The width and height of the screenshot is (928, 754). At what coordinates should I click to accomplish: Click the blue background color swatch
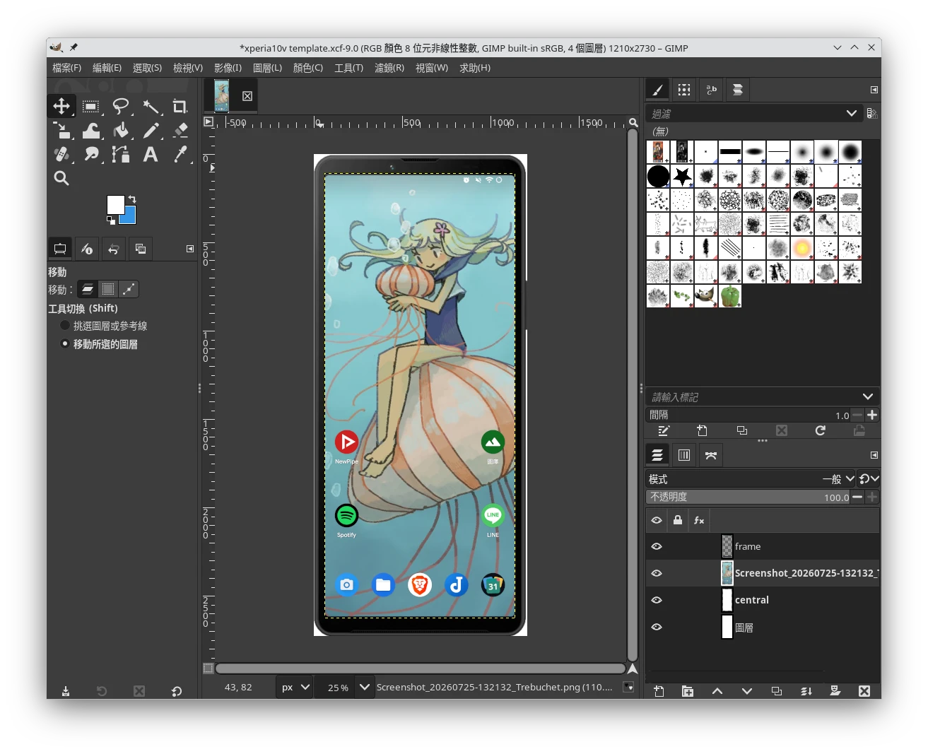click(129, 217)
